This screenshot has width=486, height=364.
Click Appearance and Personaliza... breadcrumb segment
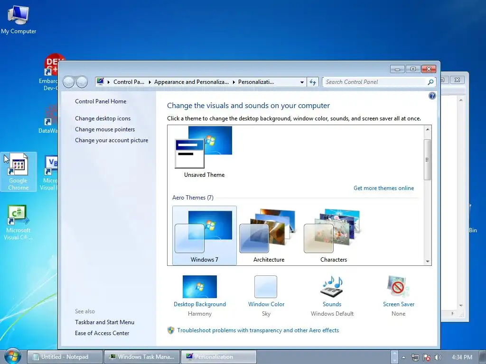[x=192, y=82]
